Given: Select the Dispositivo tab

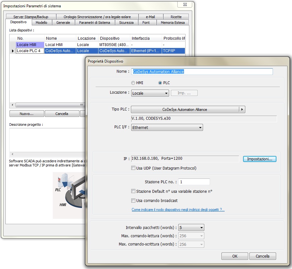Looking at the screenshot, I should click(x=18, y=22).
